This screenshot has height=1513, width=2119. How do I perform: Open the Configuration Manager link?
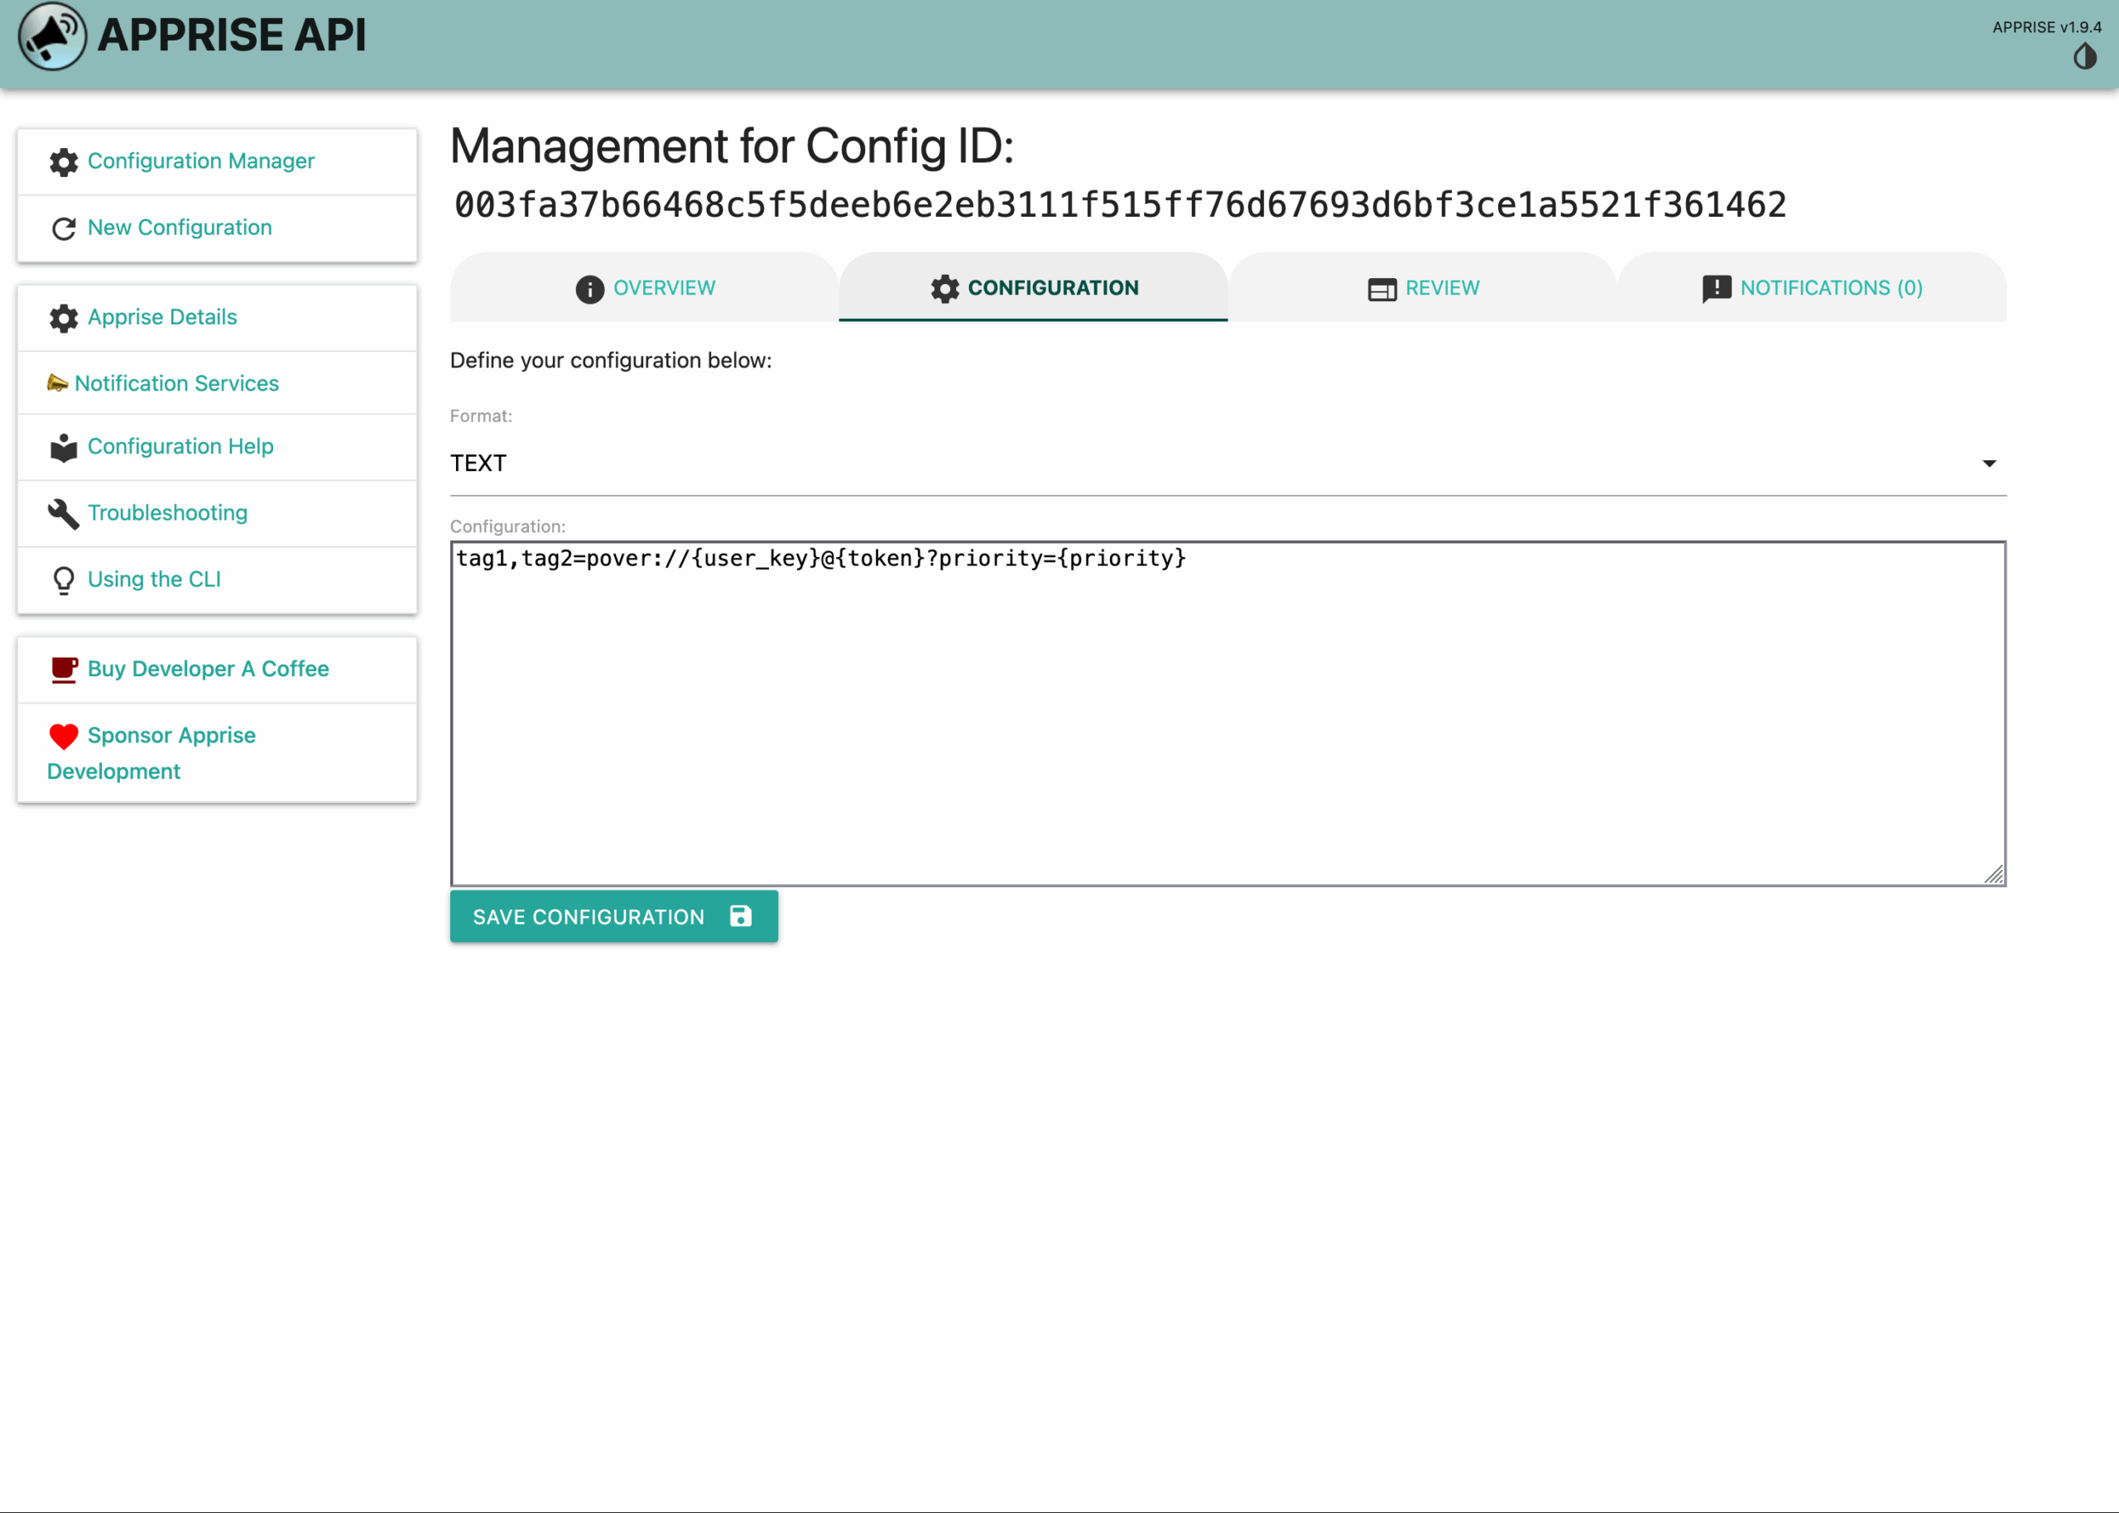(201, 161)
